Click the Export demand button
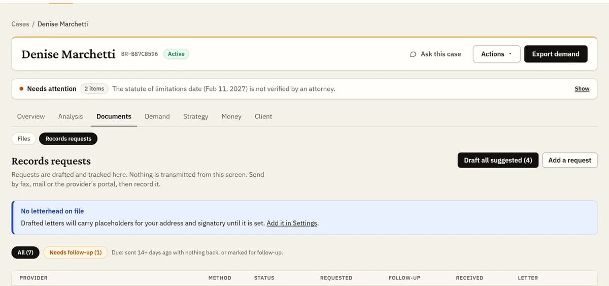Viewport: 609px width, 286px height. (556, 54)
